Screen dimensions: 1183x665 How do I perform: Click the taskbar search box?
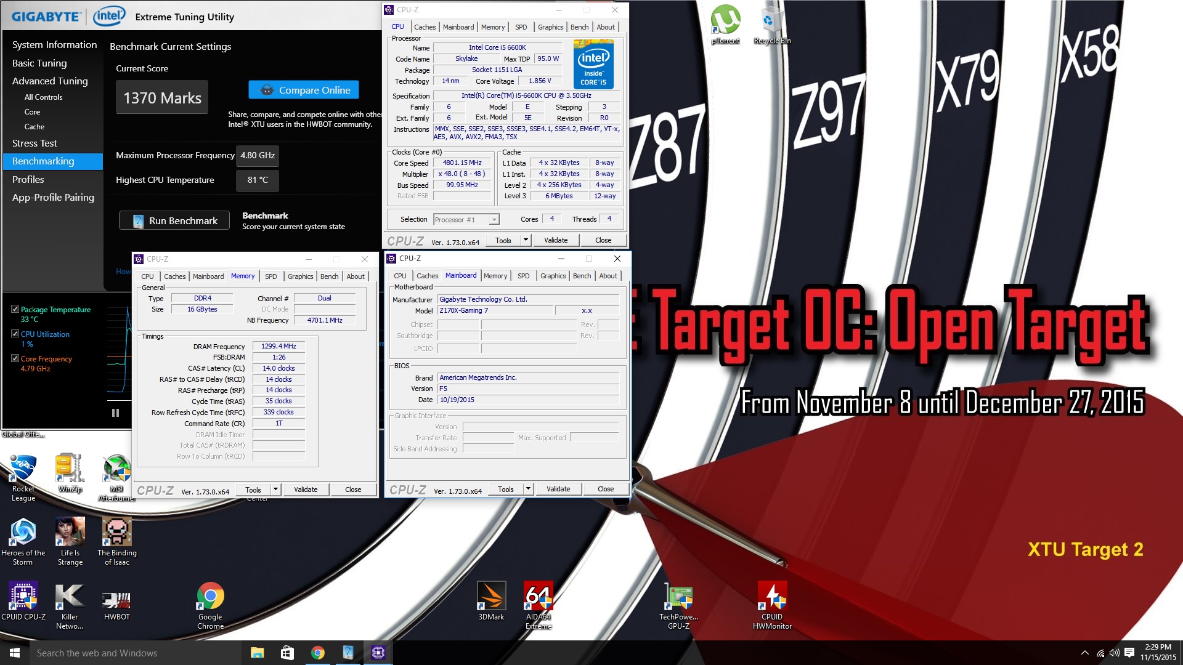click(134, 653)
